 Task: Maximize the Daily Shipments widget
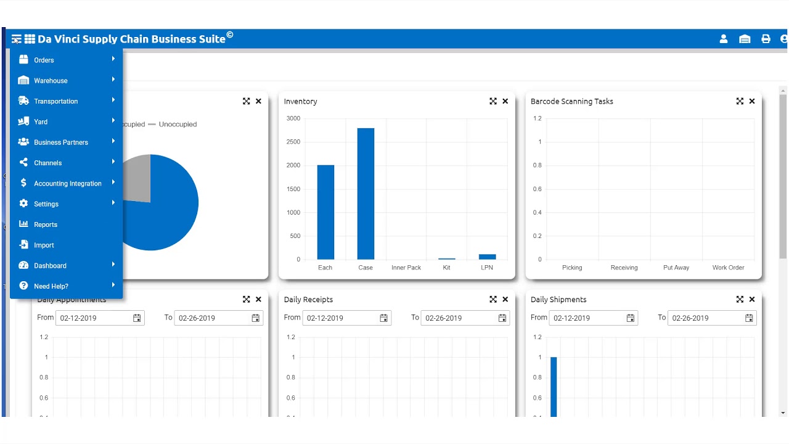click(740, 299)
